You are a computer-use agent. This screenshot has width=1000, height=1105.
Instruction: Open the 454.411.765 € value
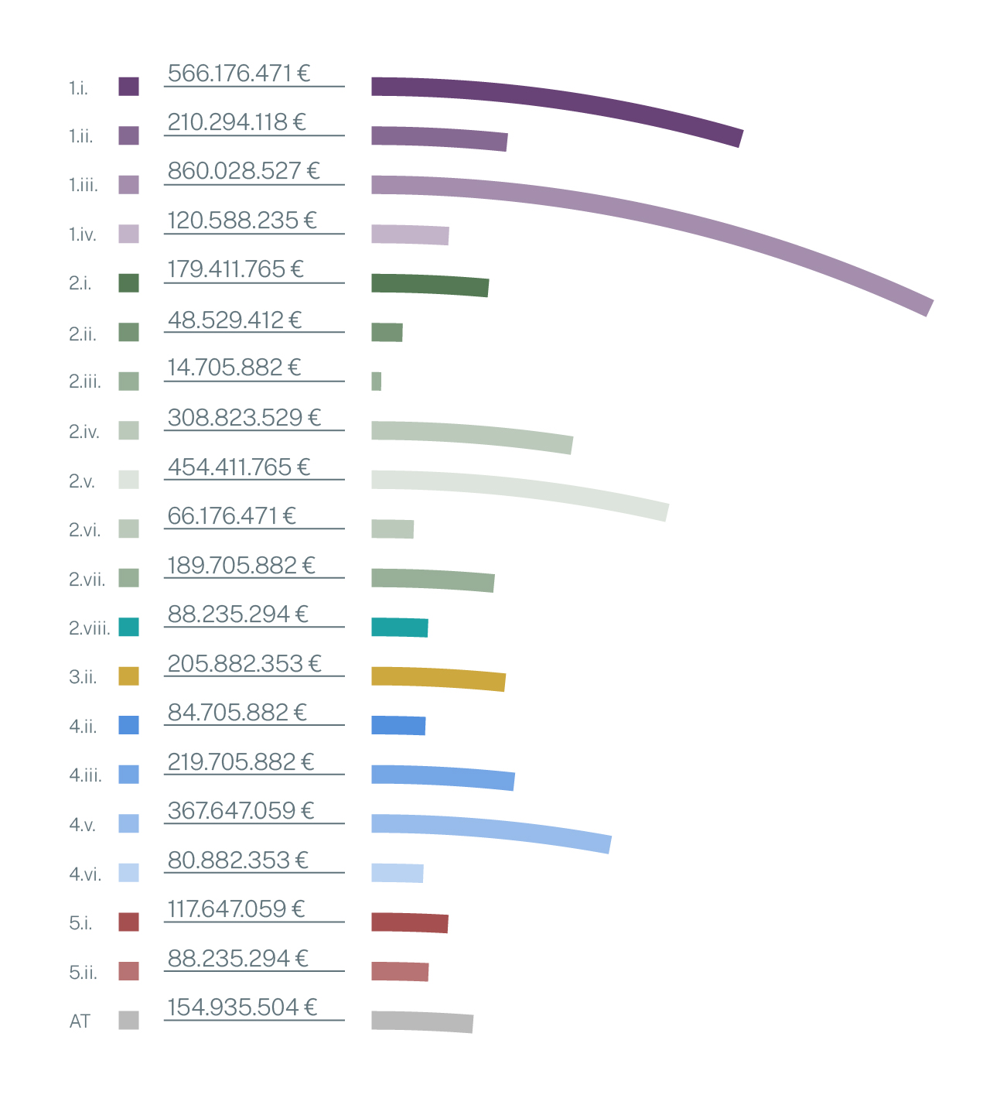(x=239, y=467)
